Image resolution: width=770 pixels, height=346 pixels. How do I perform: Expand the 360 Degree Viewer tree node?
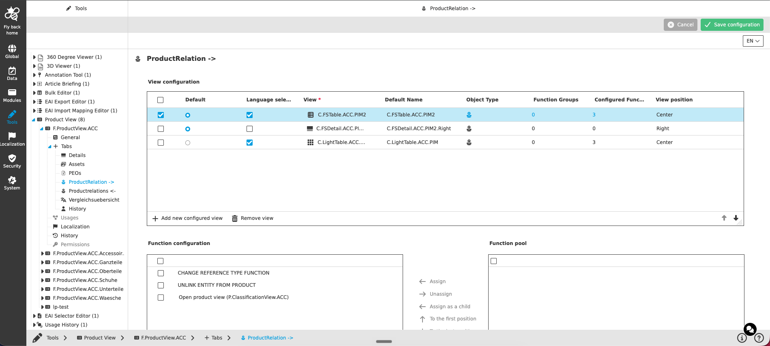coord(34,57)
